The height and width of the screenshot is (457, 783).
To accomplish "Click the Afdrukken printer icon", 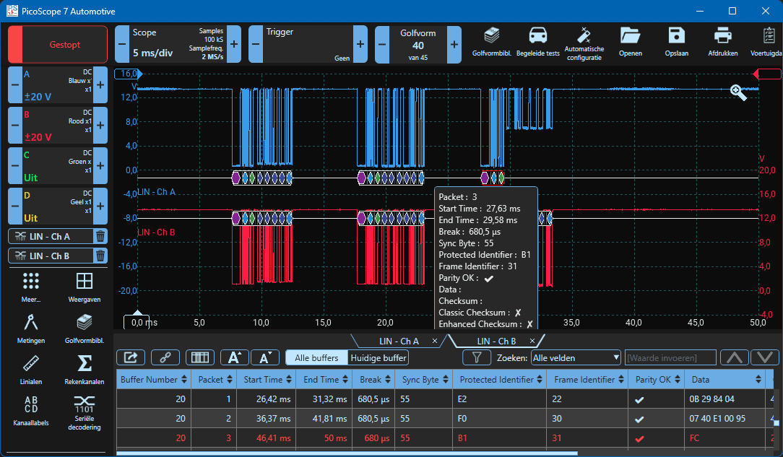I will [722, 40].
